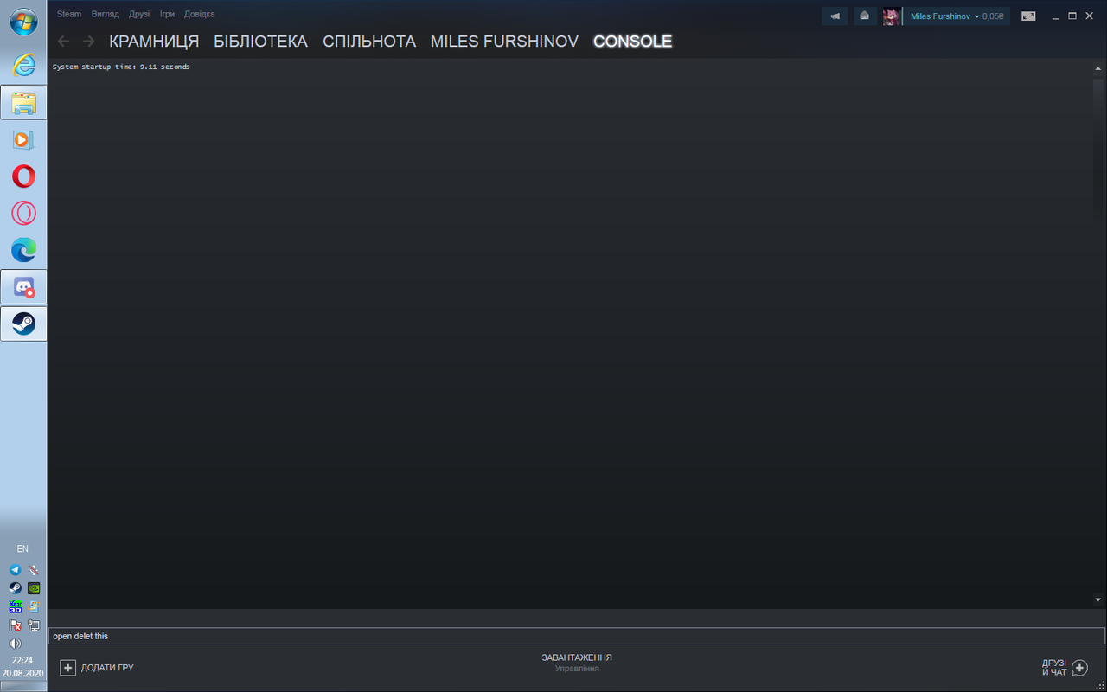This screenshot has height=692, width=1107.
Task: Switch Steam to Big Picture mode
Action: click(1028, 16)
